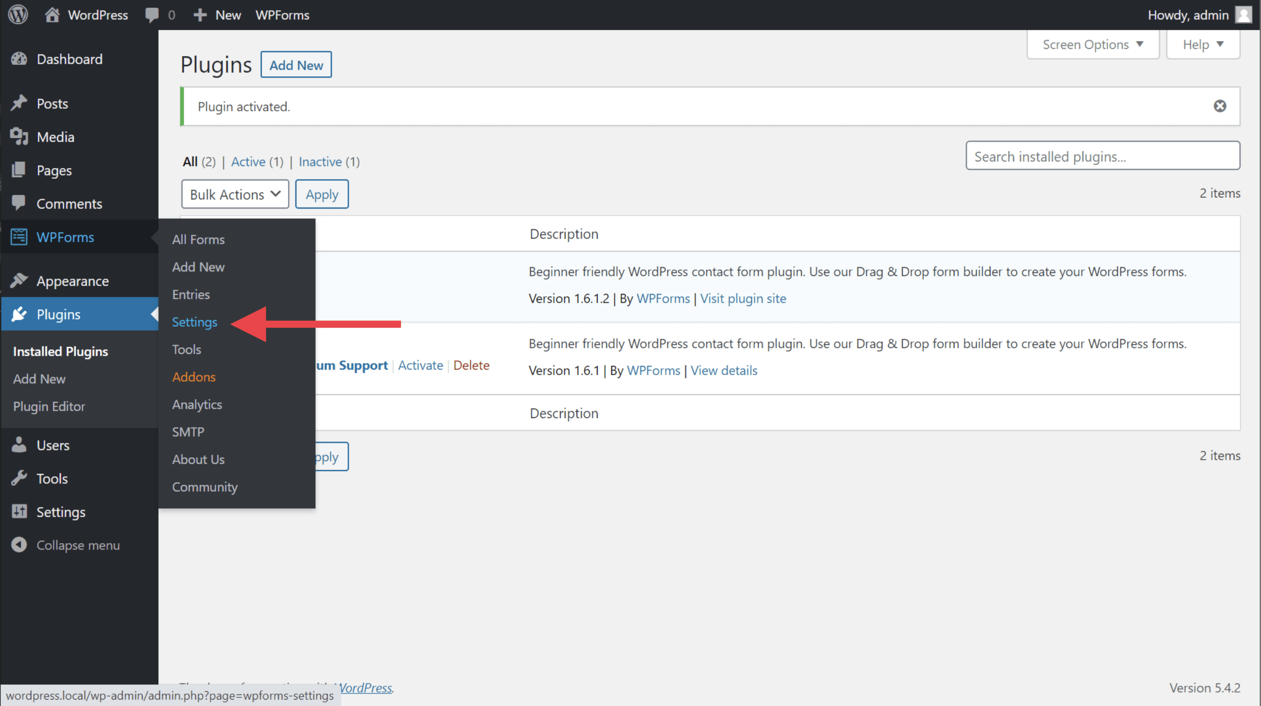Open All Forms in WPForms submenu
The width and height of the screenshot is (1261, 706).
(198, 239)
